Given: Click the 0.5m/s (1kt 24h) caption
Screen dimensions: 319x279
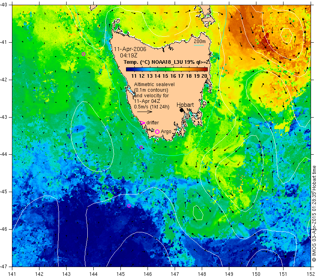Looking at the screenshot, I should pyautogui.click(x=152, y=106).
